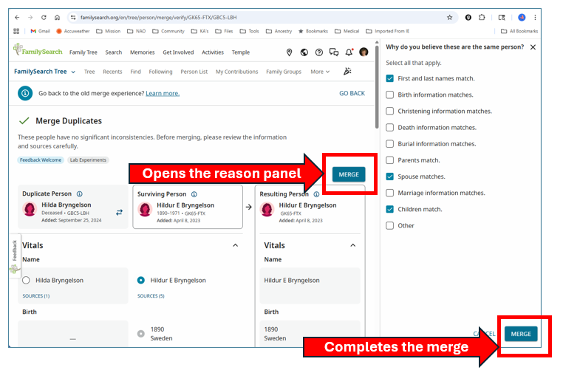Click the globe language icon
The width and height of the screenshot is (563, 370).
[x=304, y=52]
